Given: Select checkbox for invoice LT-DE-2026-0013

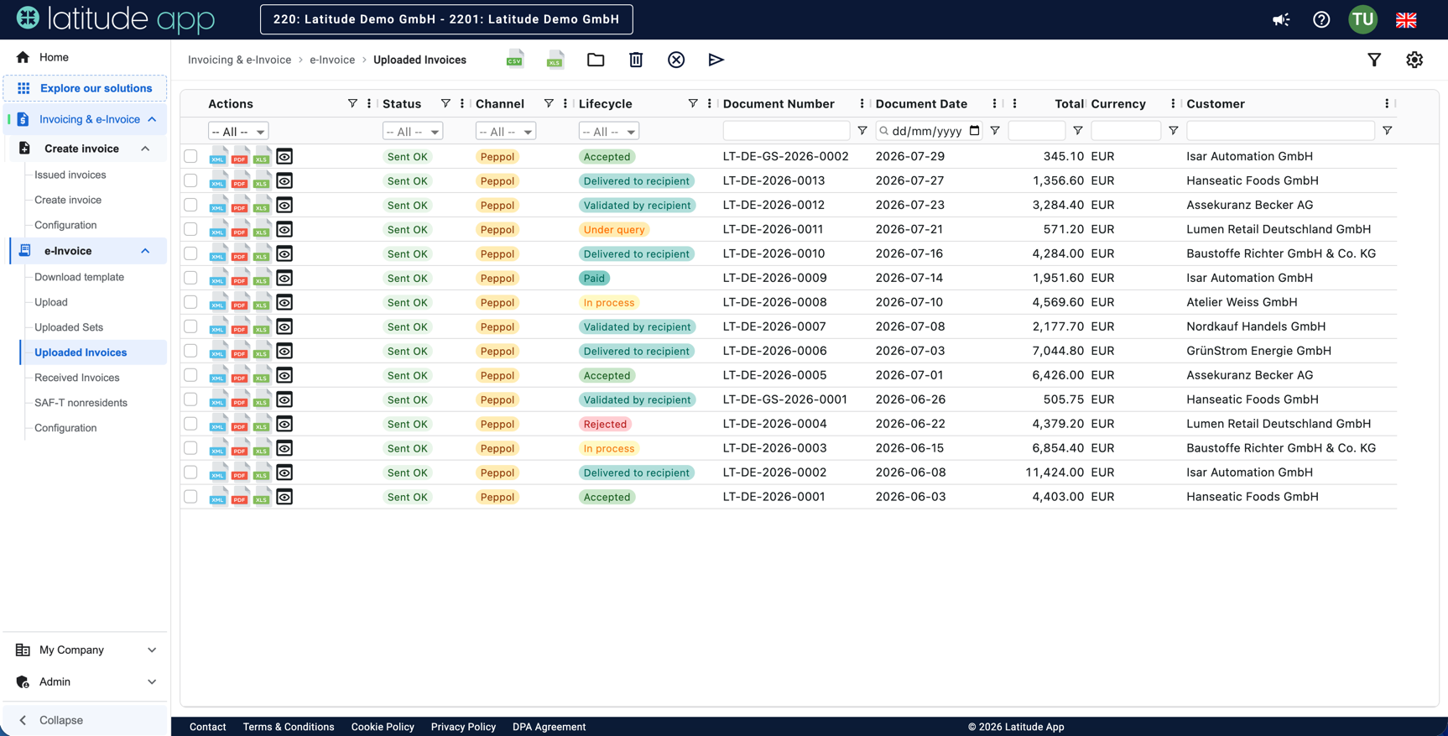Looking at the screenshot, I should [x=191, y=180].
